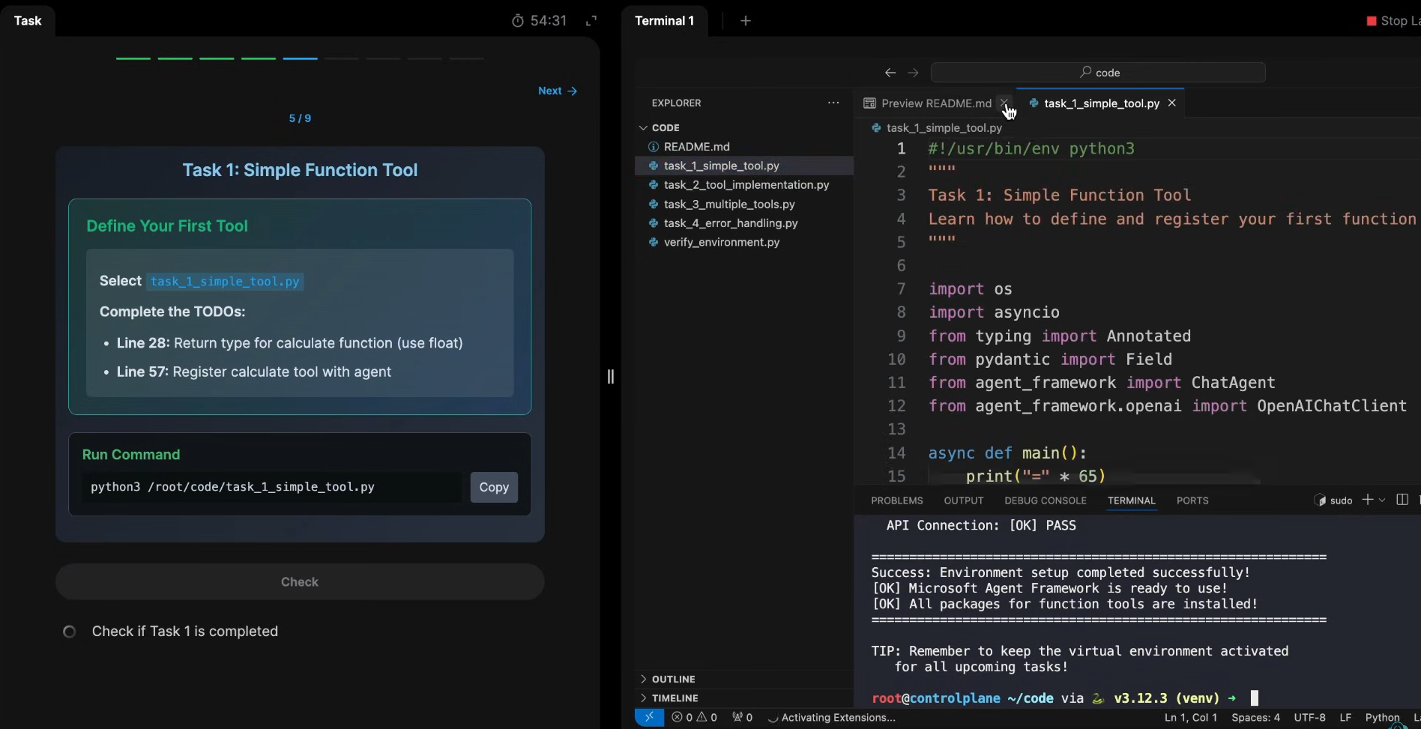Click LF line ending in status bar
1421x729 pixels.
(x=1345, y=717)
